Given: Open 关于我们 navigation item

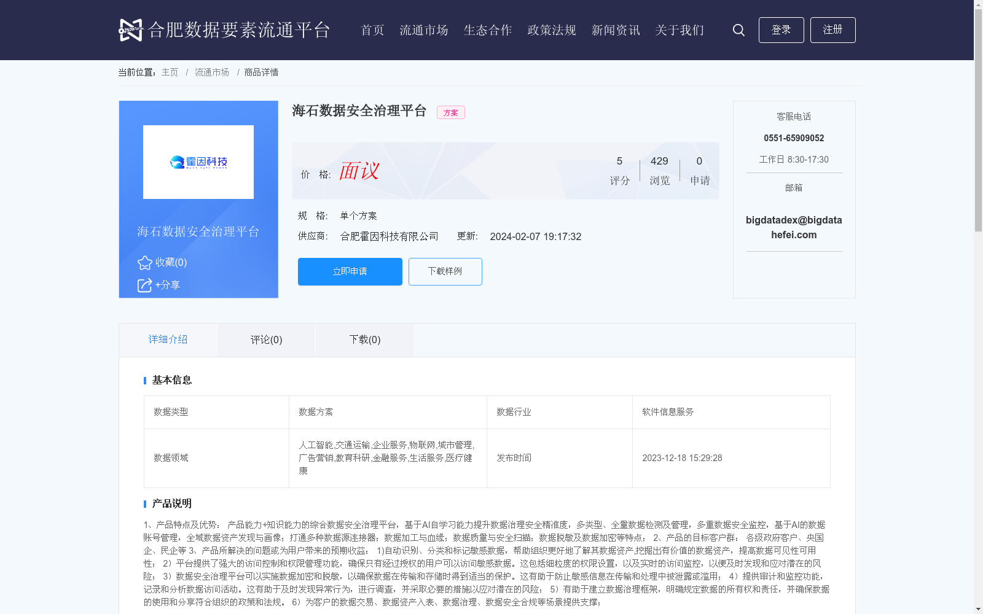Looking at the screenshot, I should 679,30.
